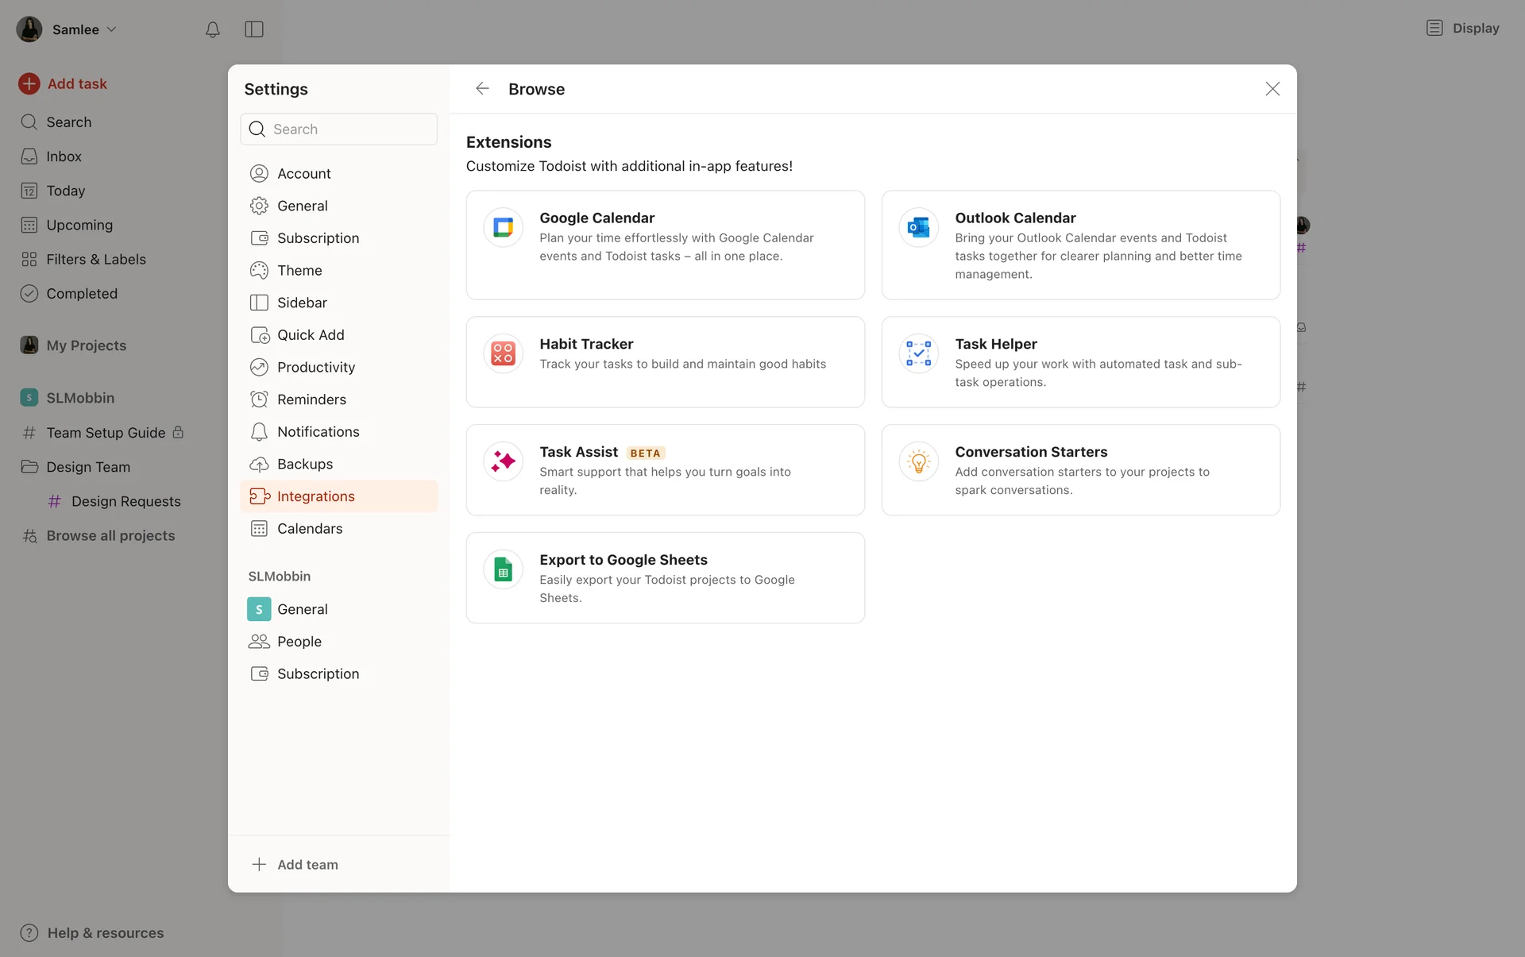Click the Export to Google Sheets icon

(x=503, y=569)
